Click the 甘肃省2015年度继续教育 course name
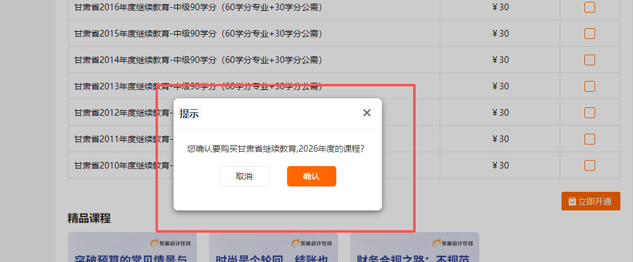This screenshot has height=262, width=633. coord(198,34)
